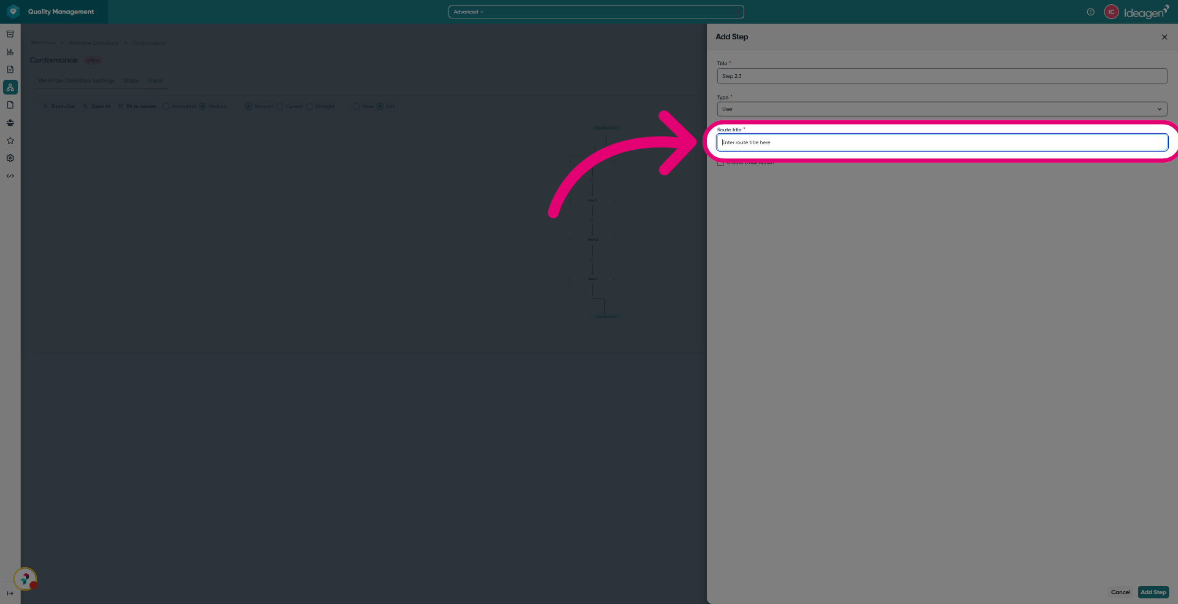
Task: Click the Cancel button
Action: coord(1120,592)
